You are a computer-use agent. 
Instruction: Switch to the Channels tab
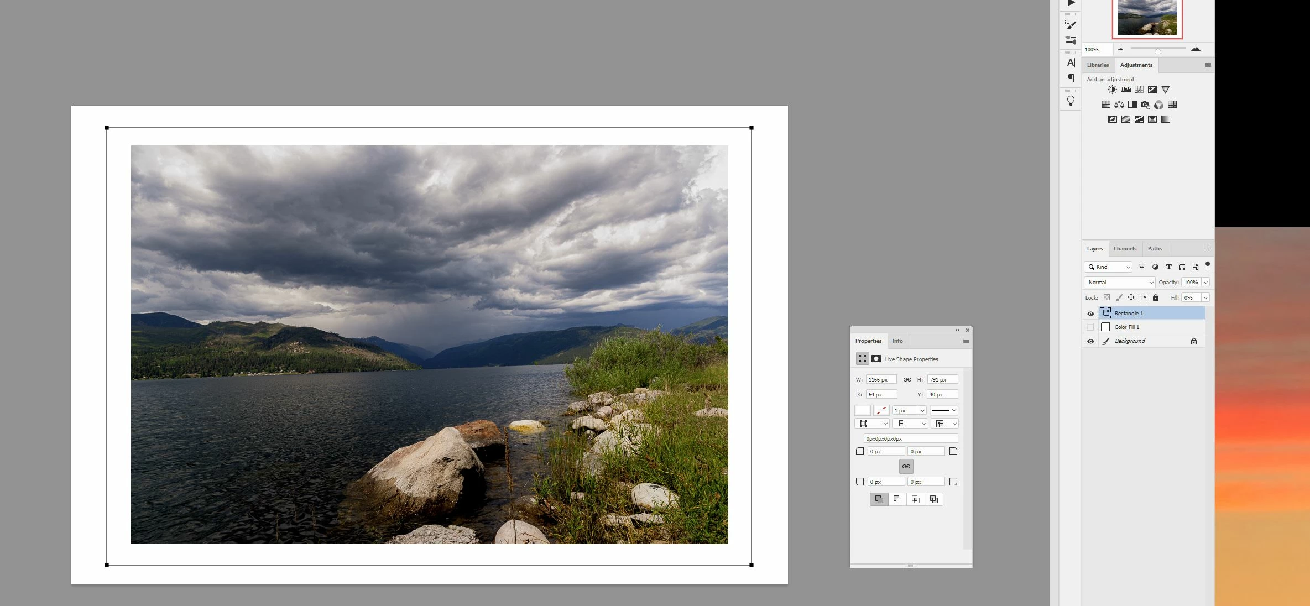pyautogui.click(x=1125, y=249)
